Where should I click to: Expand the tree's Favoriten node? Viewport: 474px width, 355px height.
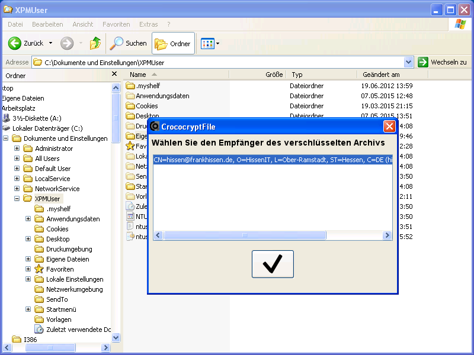tap(28, 269)
